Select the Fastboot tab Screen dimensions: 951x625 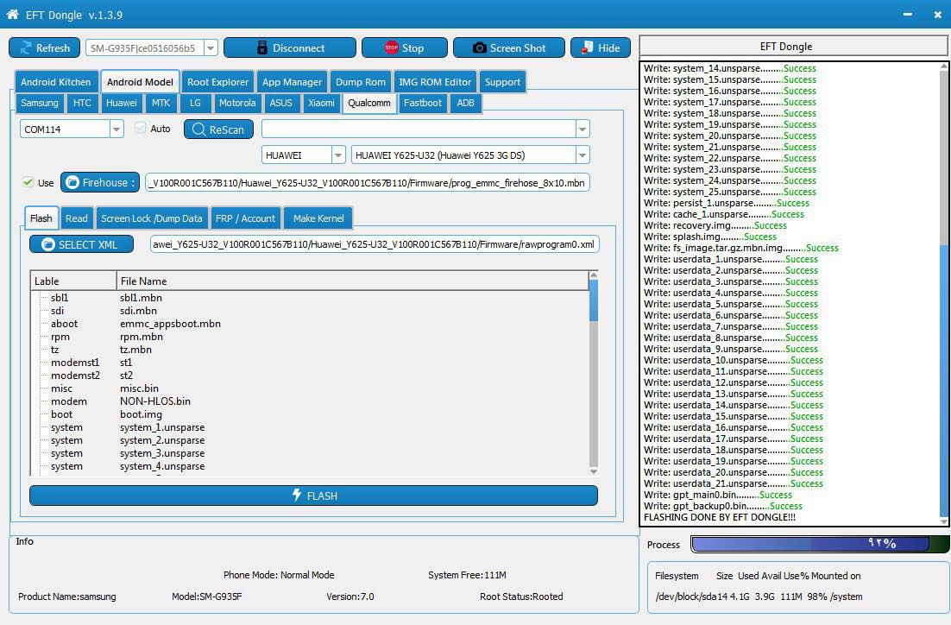pyautogui.click(x=423, y=103)
